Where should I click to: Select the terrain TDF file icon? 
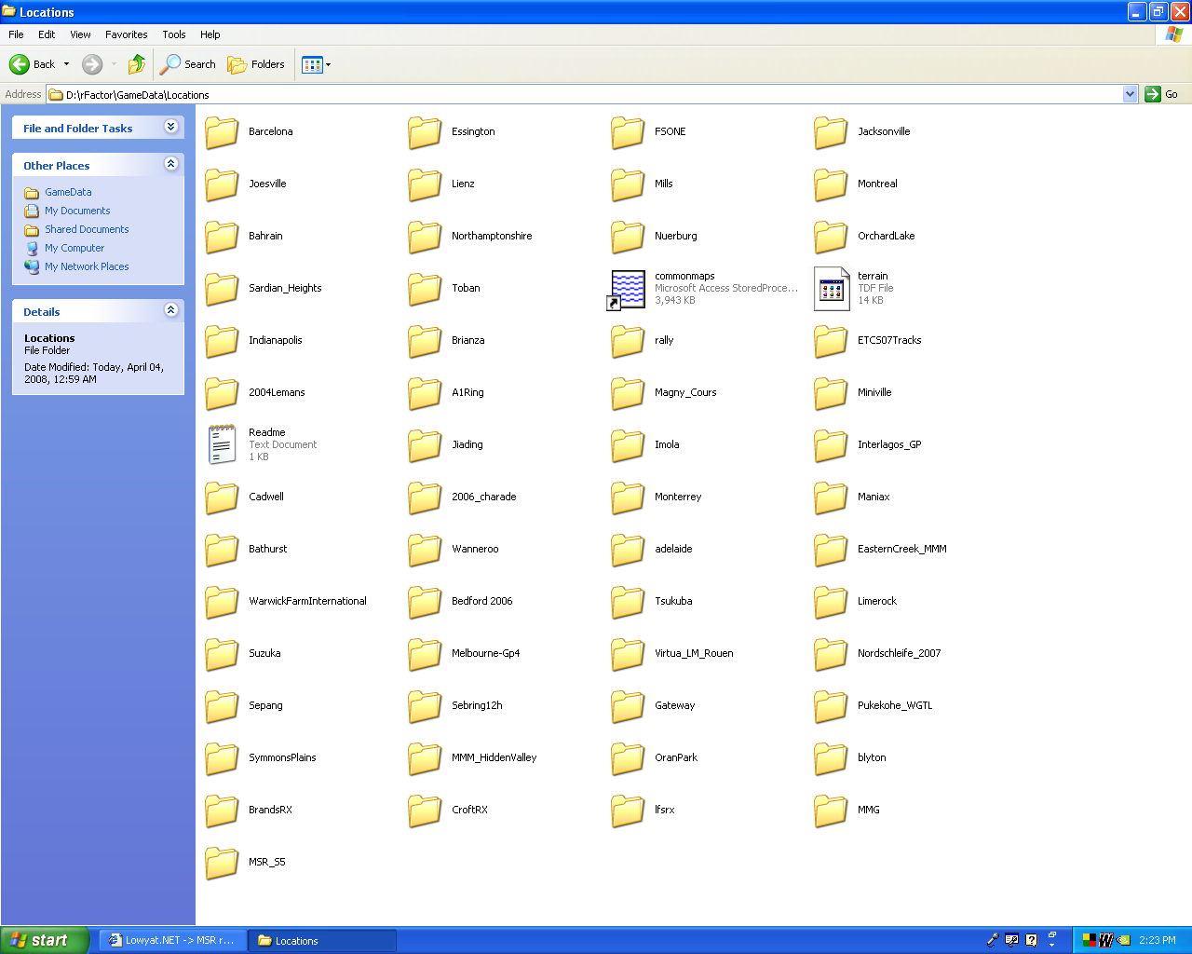(831, 289)
